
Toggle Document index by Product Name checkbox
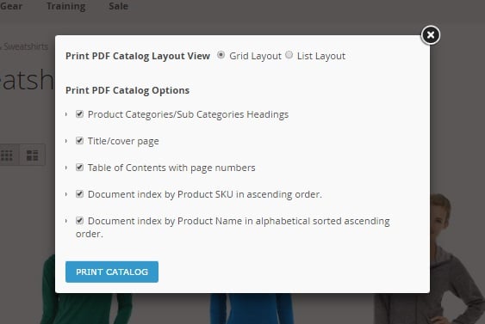click(79, 220)
